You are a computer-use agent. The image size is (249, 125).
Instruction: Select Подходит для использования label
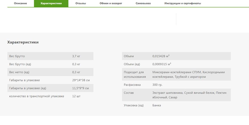[135, 74]
